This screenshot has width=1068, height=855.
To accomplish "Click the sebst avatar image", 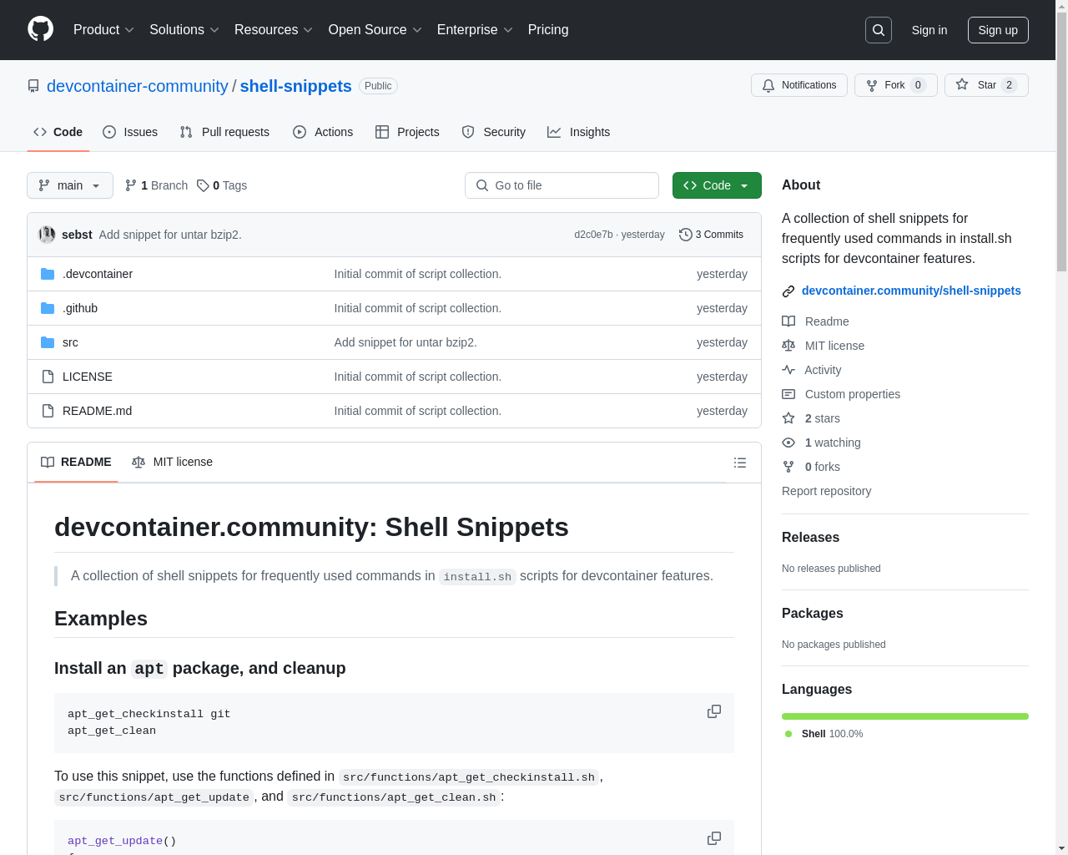I will click(47, 235).
